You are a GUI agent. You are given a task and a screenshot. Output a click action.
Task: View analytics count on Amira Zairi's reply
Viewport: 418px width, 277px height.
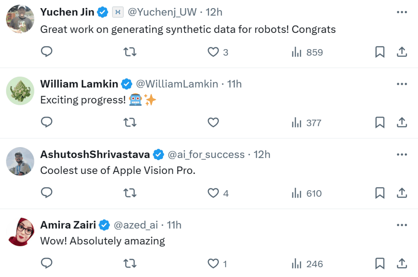coord(306,263)
